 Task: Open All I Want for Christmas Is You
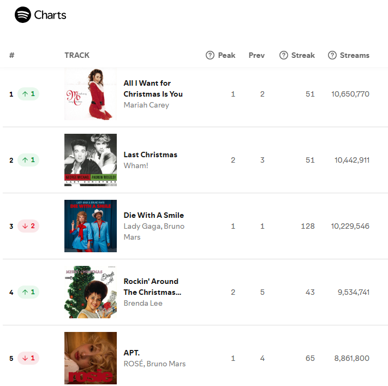tap(153, 88)
